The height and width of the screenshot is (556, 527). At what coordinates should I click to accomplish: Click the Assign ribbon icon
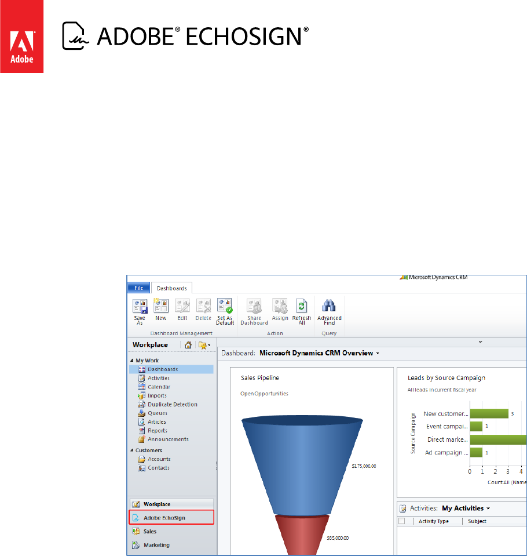tap(280, 306)
